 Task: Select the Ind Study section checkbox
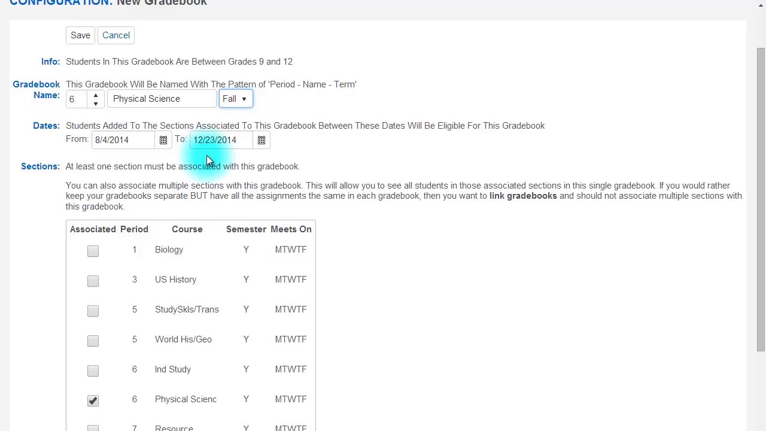pyautogui.click(x=93, y=371)
